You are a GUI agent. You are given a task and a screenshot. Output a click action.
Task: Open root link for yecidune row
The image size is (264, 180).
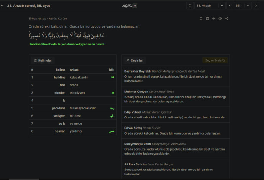coord(112,108)
